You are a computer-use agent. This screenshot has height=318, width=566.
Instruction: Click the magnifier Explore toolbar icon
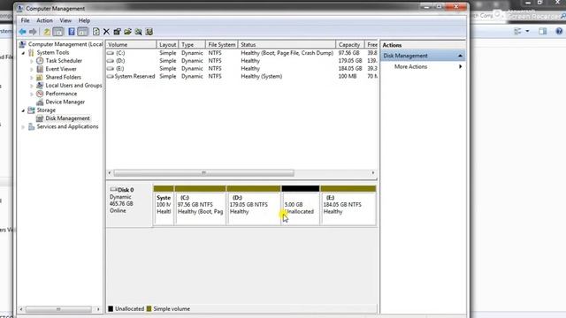pos(138,32)
